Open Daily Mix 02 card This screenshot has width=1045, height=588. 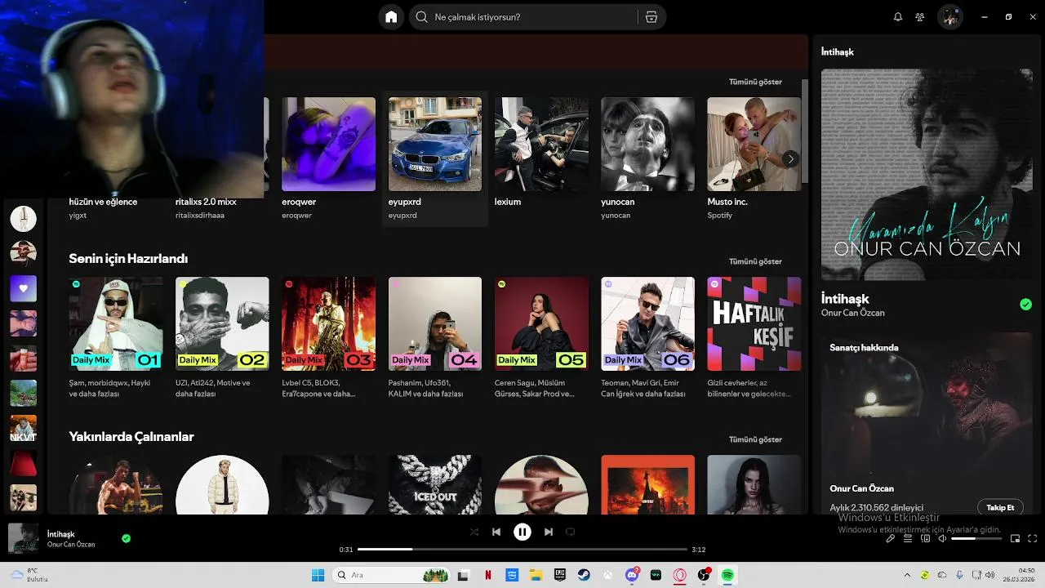click(x=222, y=338)
